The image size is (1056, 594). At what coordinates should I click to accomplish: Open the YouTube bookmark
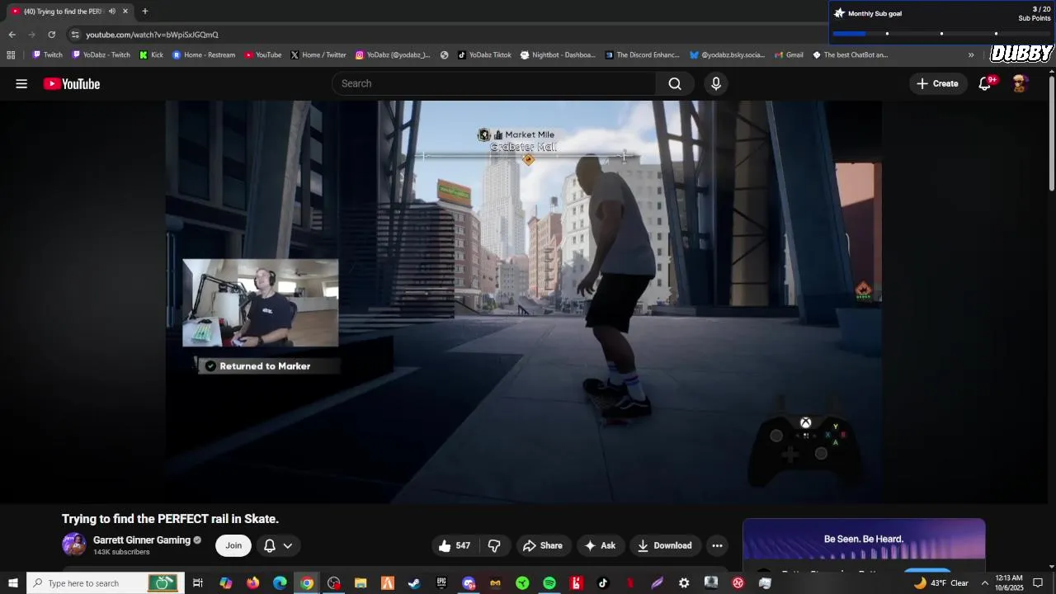pyautogui.click(x=263, y=55)
